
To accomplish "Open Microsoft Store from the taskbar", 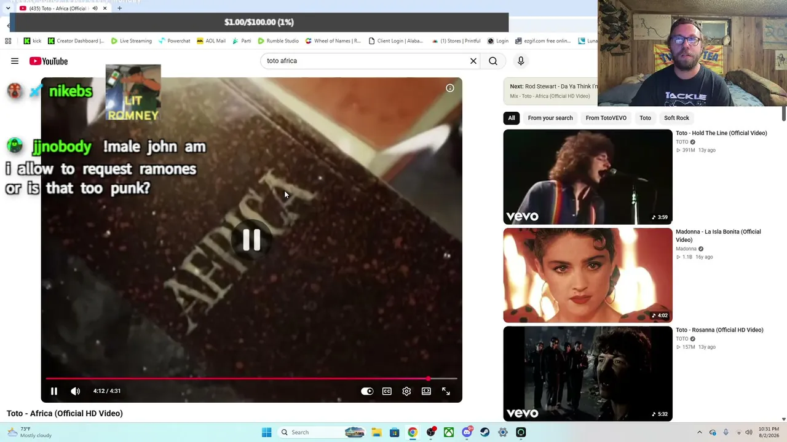I will [394, 432].
